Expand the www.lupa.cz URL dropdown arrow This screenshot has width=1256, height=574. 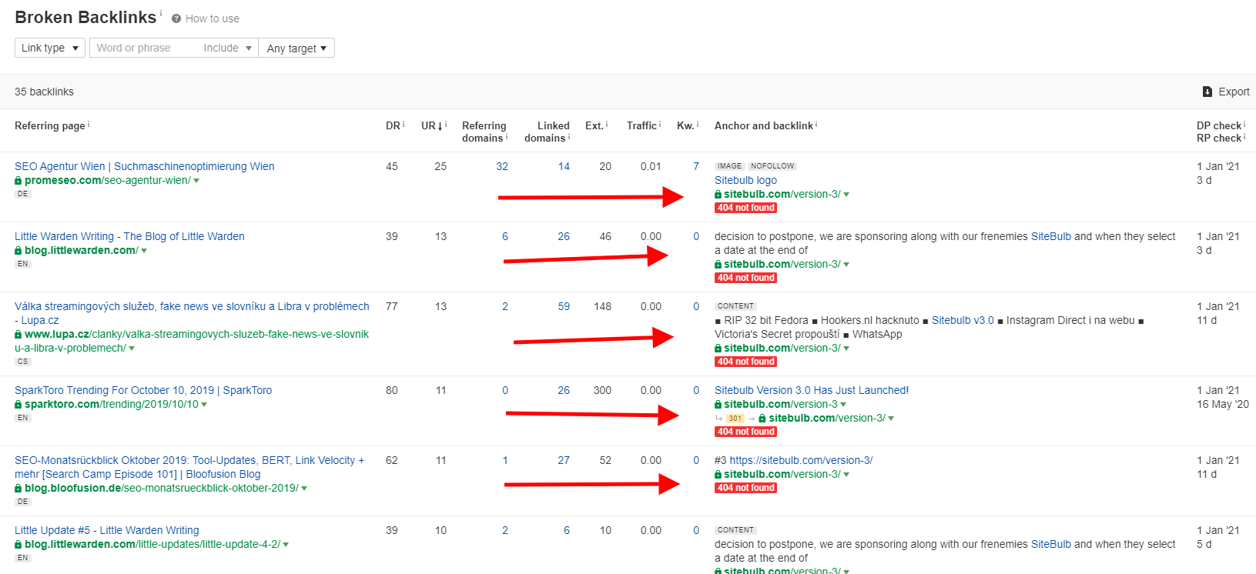pyautogui.click(x=132, y=349)
